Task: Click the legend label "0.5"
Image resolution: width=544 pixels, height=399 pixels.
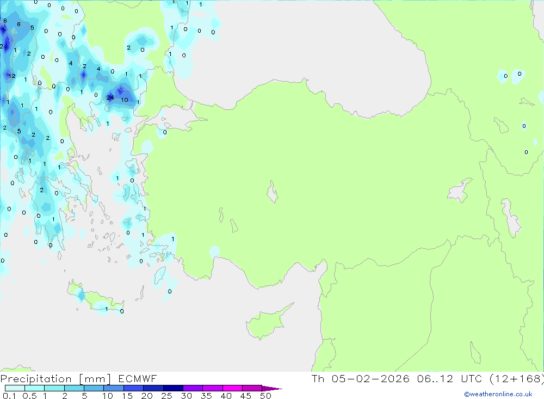Action: [x=29, y=396]
